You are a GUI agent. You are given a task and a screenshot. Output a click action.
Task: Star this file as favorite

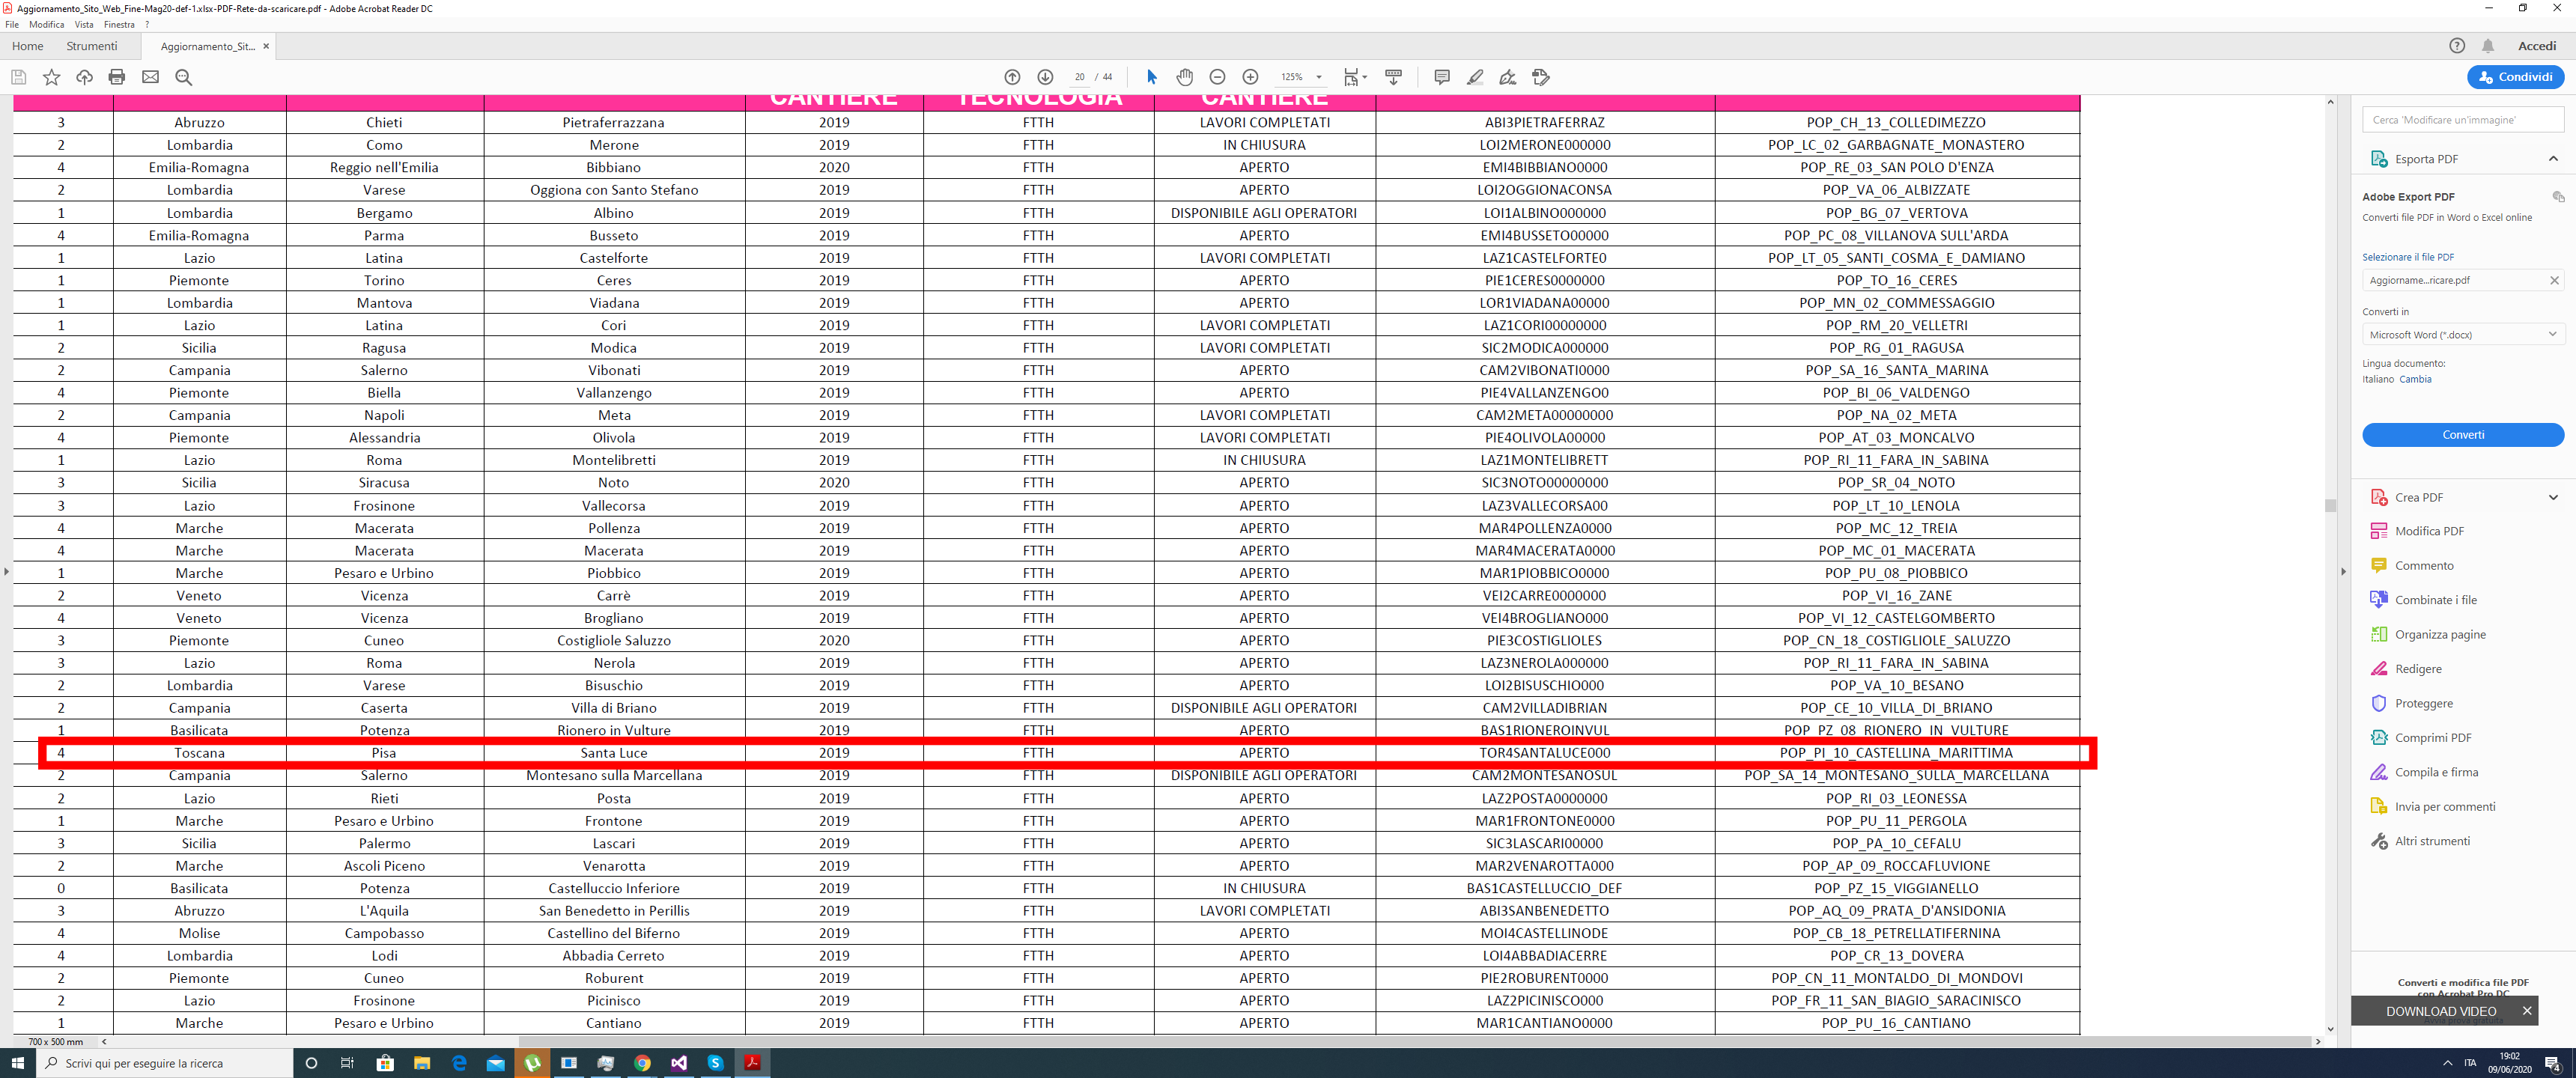pyautogui.click(x=51, y=77)
